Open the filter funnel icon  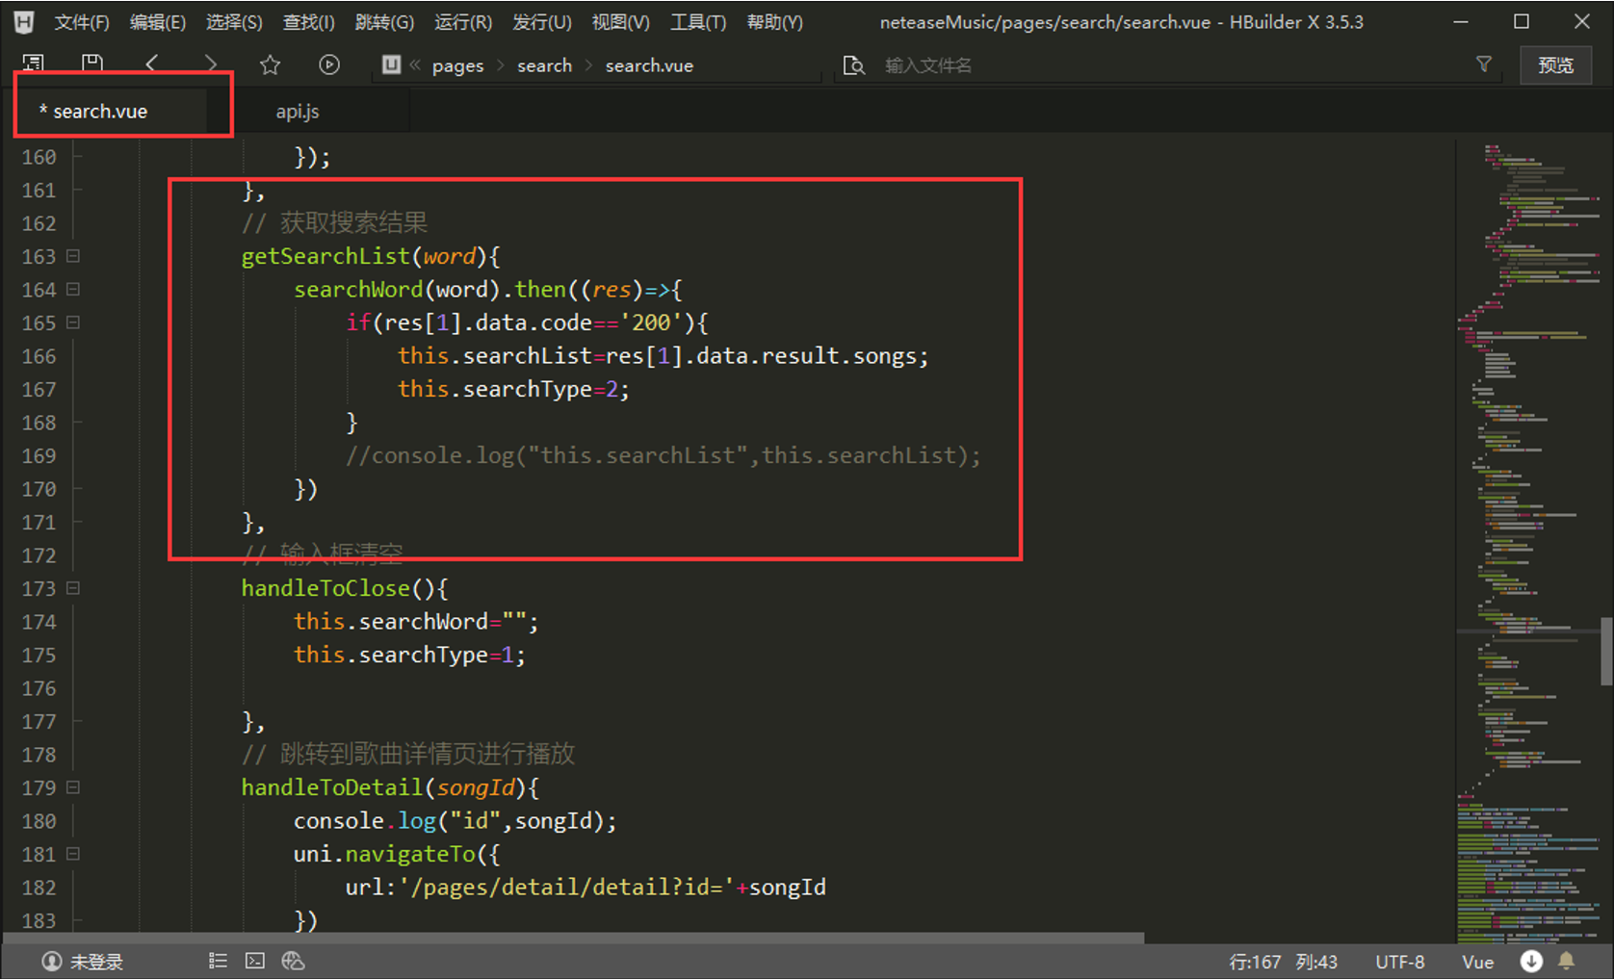tap(1484, 64)
